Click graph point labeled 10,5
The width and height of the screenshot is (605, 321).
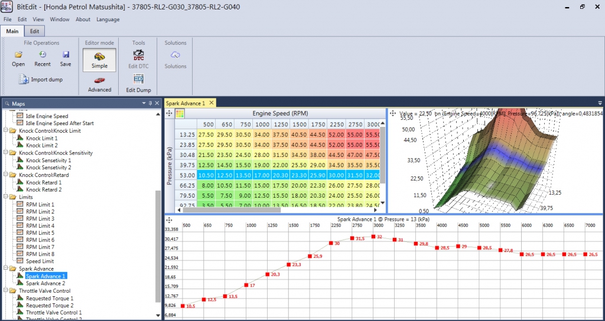183,306
